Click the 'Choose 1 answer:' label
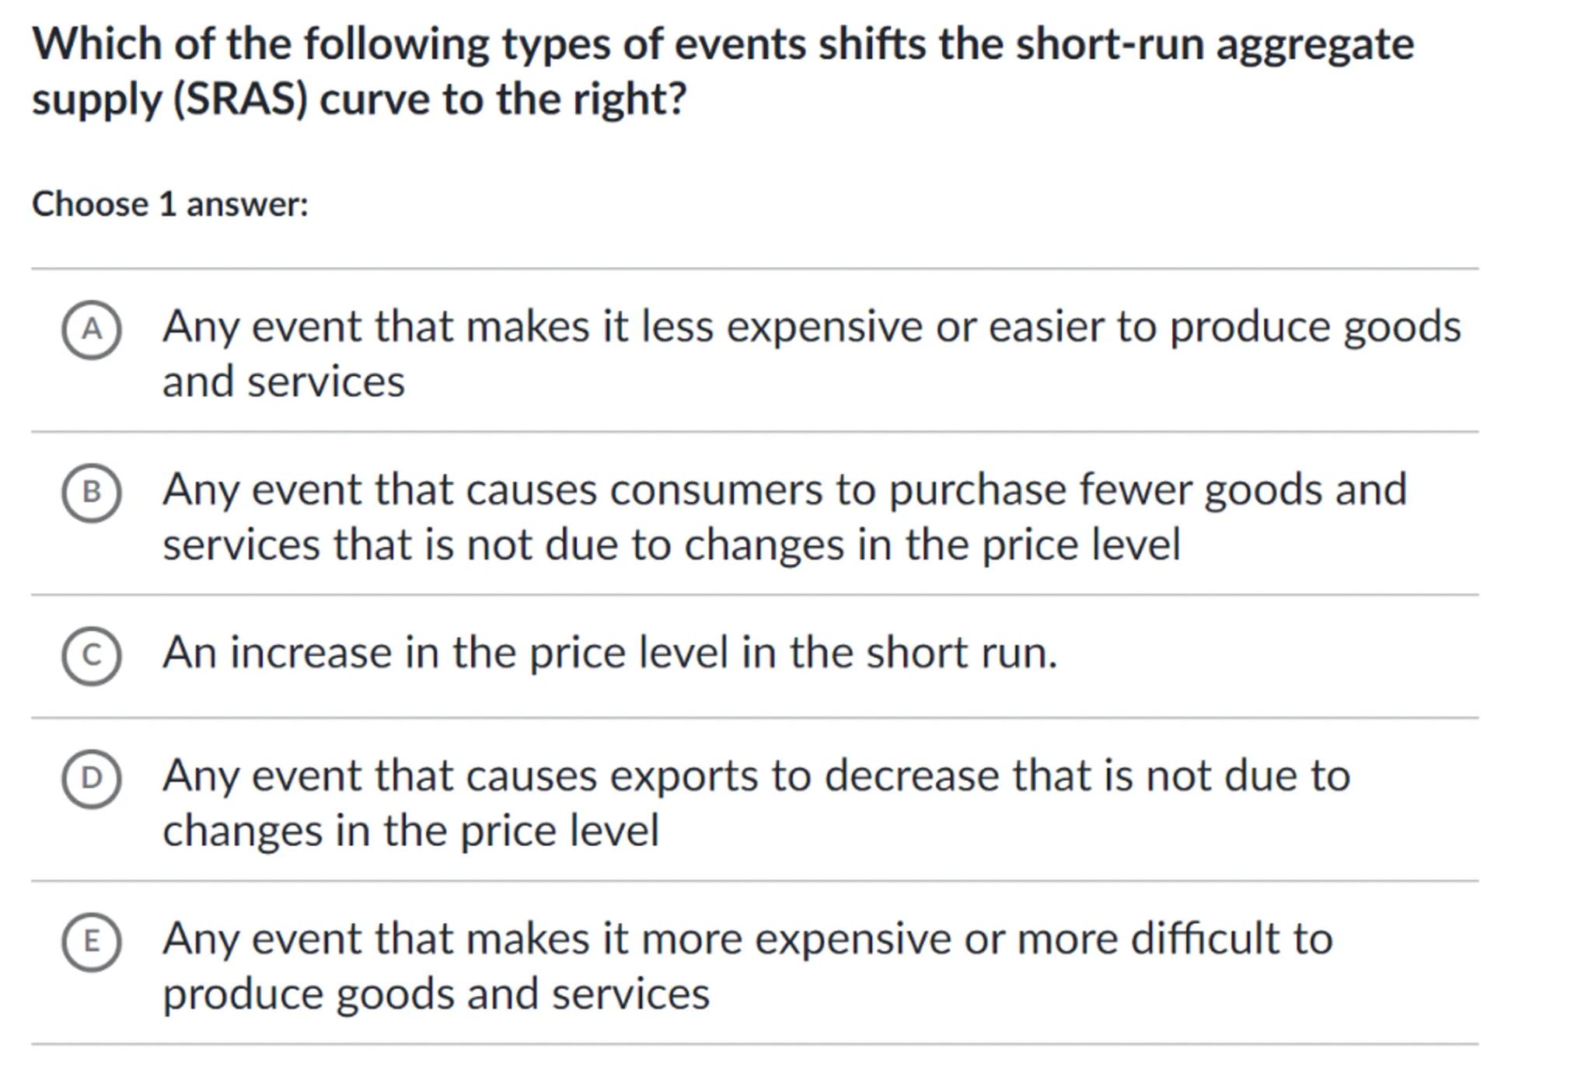 [x=170, y=204]
